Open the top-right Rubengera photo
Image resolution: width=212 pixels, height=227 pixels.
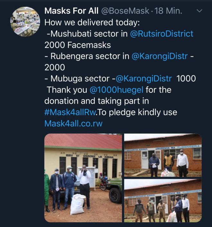(163, 155)
